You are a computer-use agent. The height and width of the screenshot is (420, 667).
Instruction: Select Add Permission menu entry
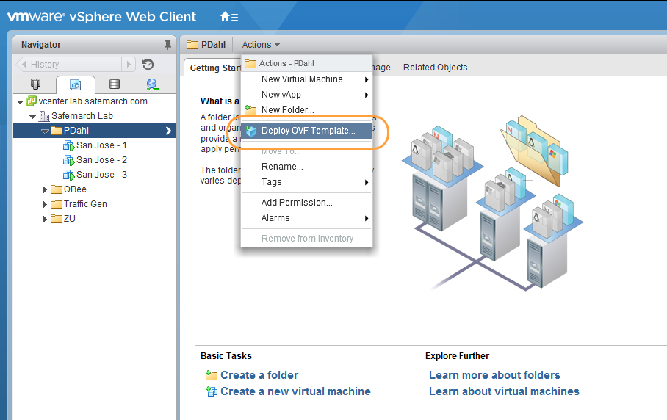(x=297, y=203)
